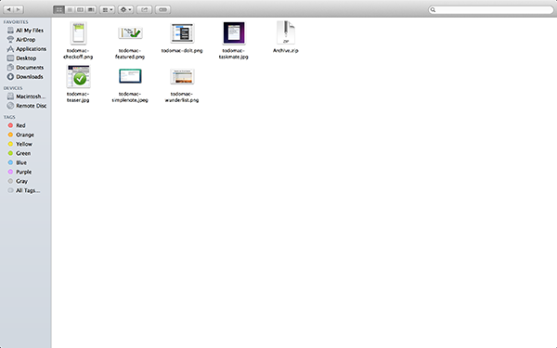Select the todomac-featured.png file icon
This screenshot has width=557, height=348.
pyautogui.click(x=130, y=33)
